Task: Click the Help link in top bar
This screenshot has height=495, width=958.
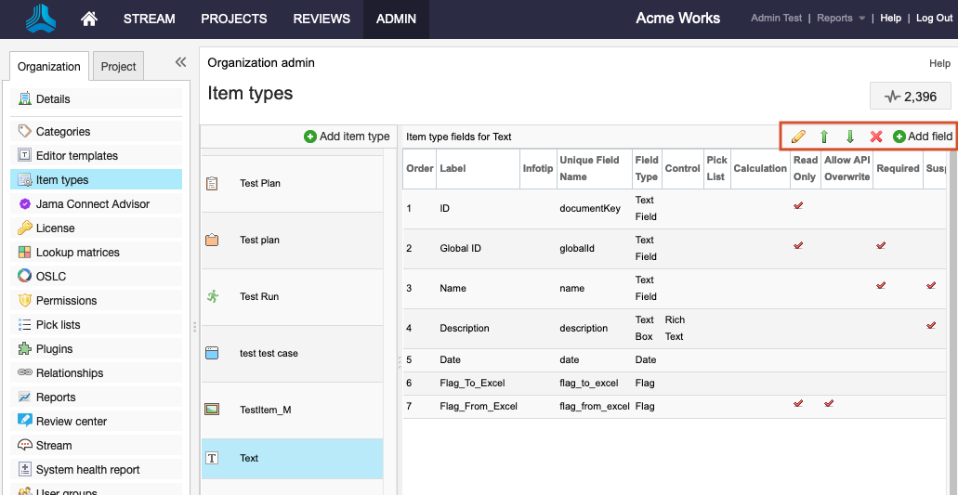Action: (x=890, y=18)
